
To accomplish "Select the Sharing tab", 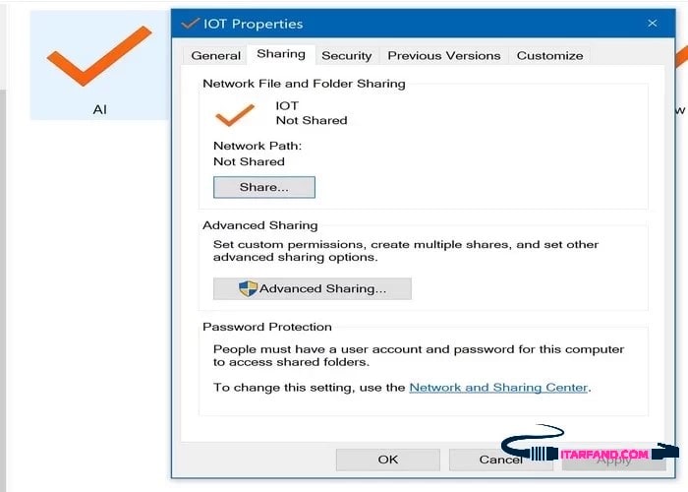I will (x=280, y=55).
